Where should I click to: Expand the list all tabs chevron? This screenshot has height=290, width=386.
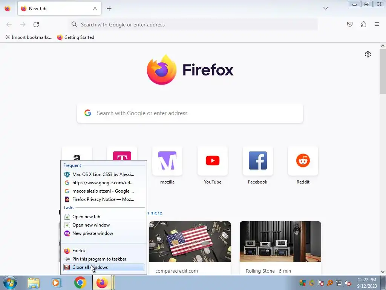(325, 8)
